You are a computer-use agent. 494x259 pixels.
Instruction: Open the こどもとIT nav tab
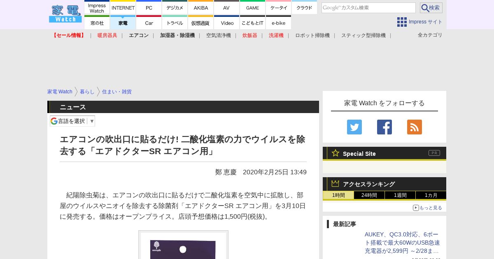point(253,22)
